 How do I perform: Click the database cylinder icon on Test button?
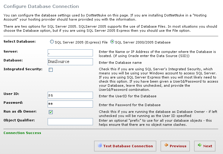pos(100,145)
